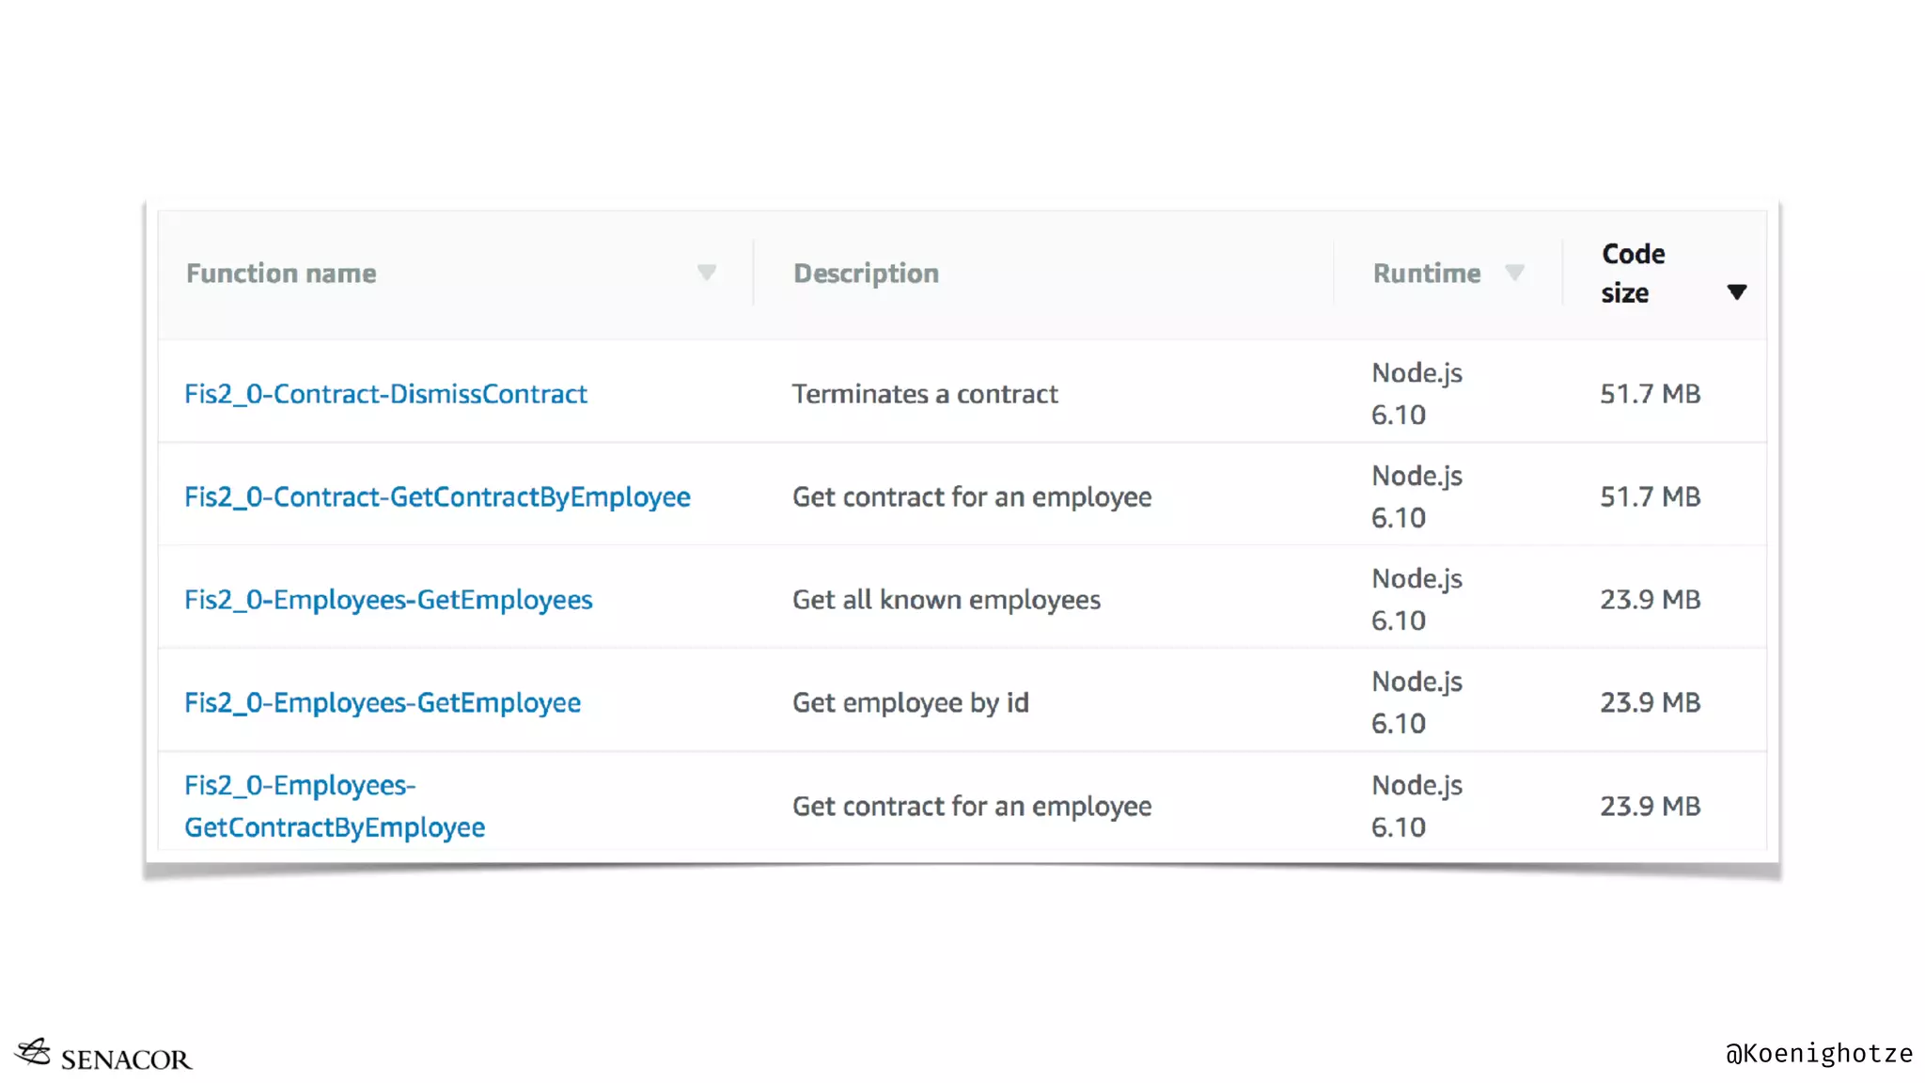Click the 51.7 MB size of DismissContract

click(x=1650, y=394)
